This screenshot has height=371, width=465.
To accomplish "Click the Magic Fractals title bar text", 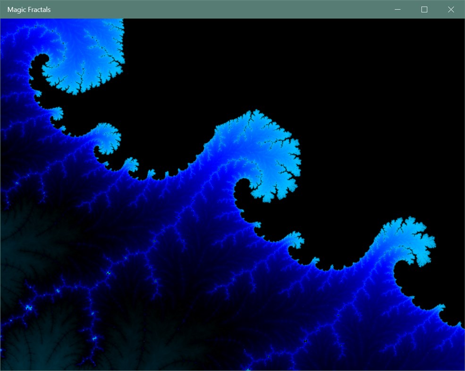I will click(x=27, y=9).
